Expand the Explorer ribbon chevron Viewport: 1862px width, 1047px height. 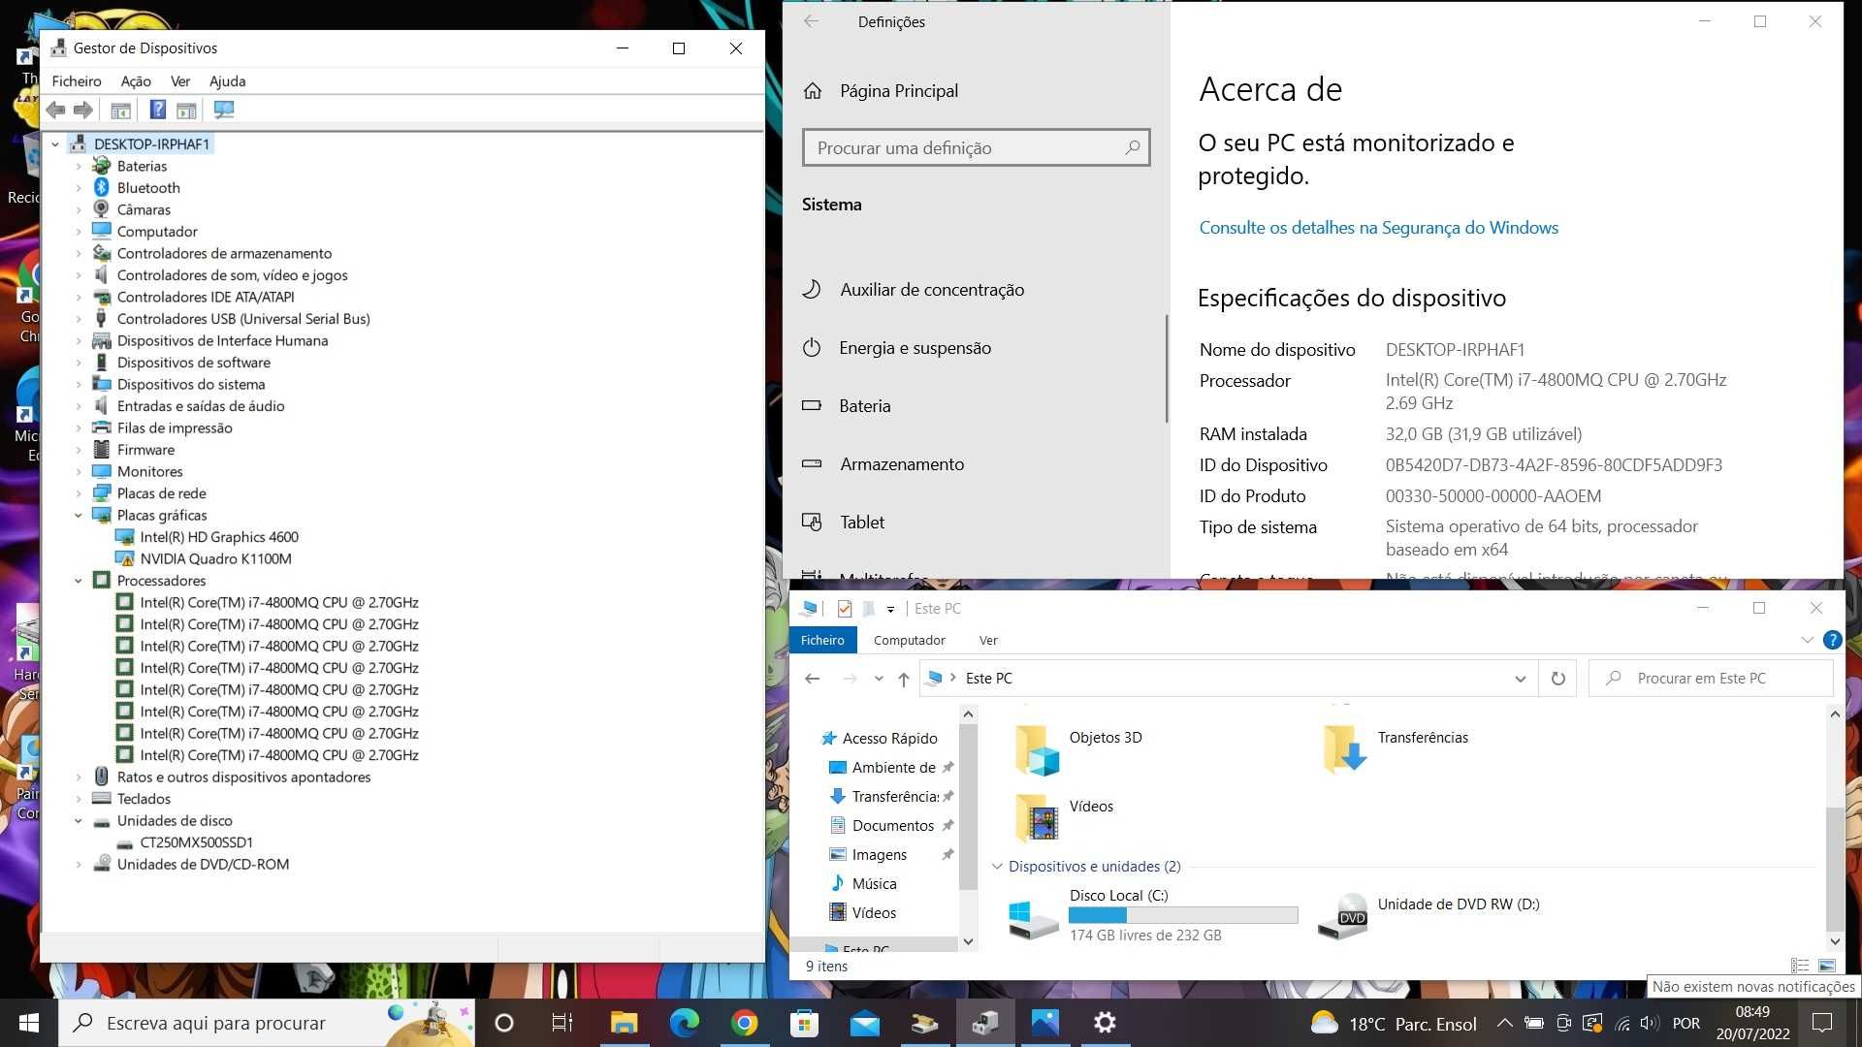(1807, 640)
